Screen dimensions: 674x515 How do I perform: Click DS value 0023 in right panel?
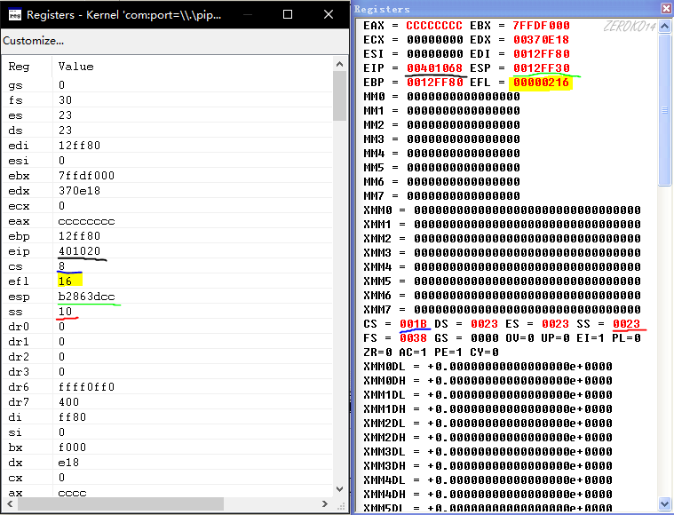click(485, 324)
